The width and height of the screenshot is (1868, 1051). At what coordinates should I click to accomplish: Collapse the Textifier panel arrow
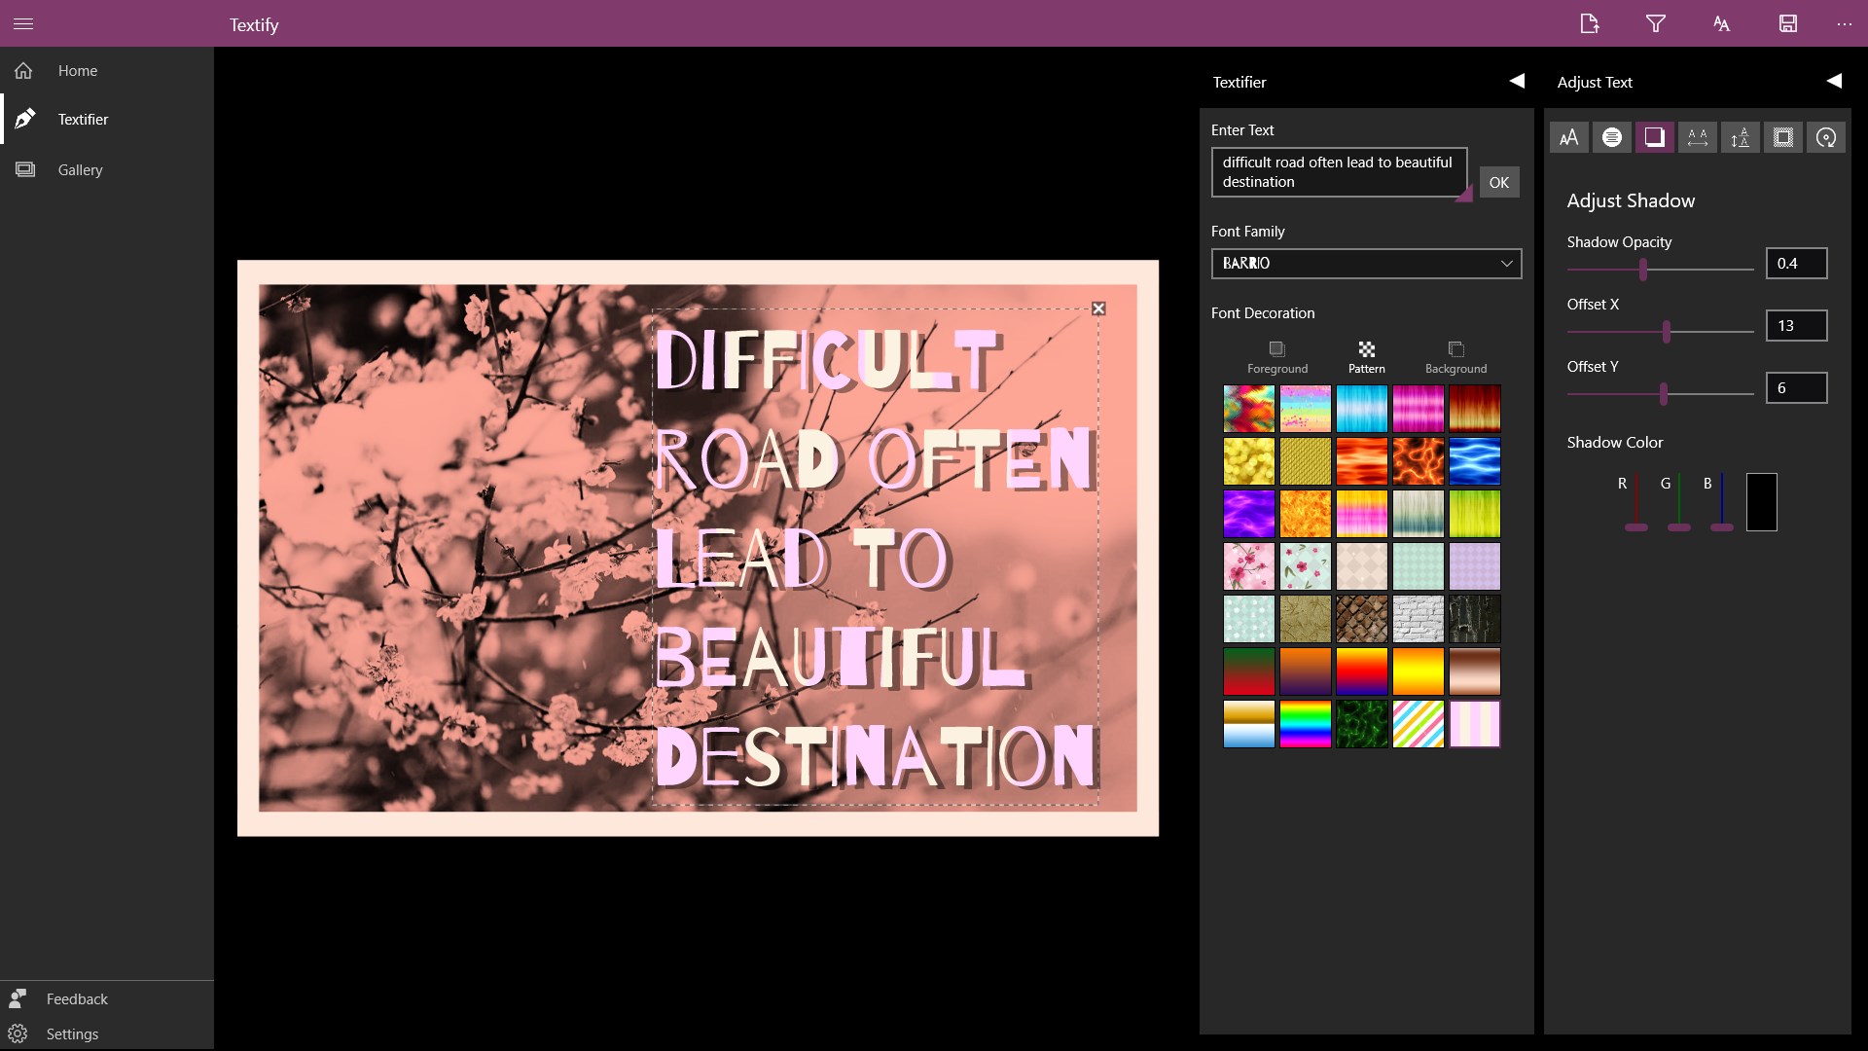1516,81
